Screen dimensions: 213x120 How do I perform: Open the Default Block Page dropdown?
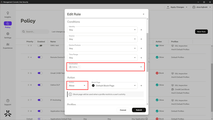point(114,86)
